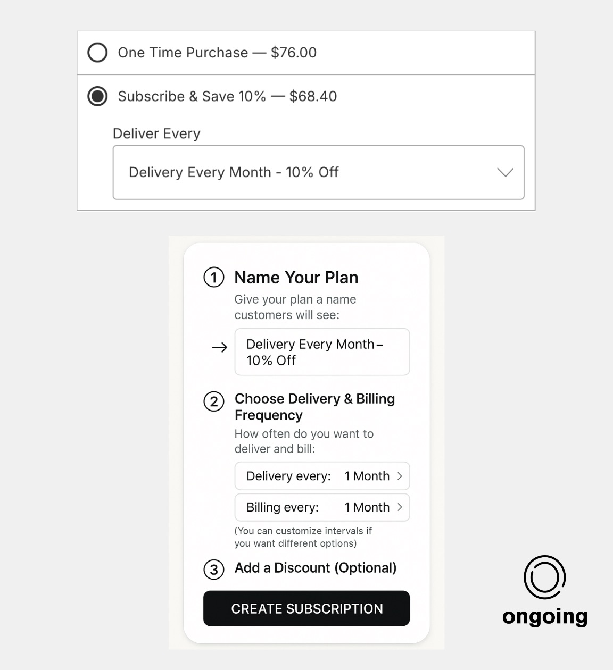
Task: Open the Billing every 1 Month selector
Action: click(322, 507)
